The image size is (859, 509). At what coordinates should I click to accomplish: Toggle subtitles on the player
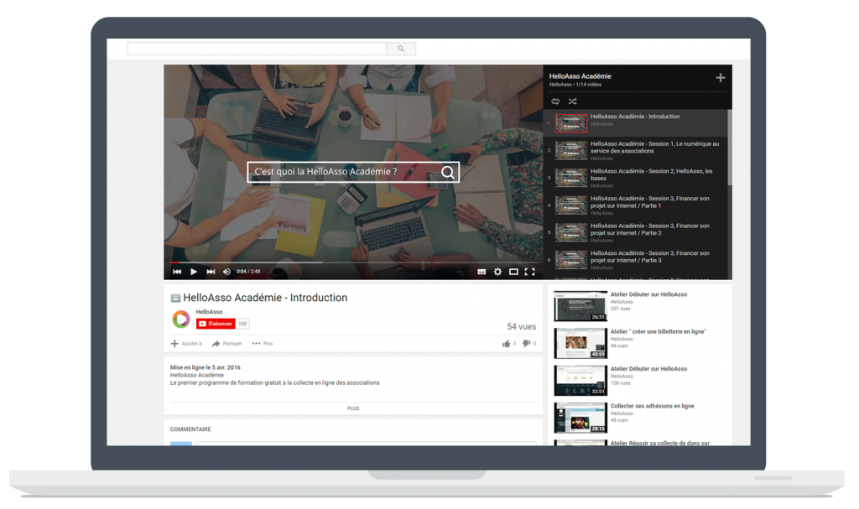[482, 272]
